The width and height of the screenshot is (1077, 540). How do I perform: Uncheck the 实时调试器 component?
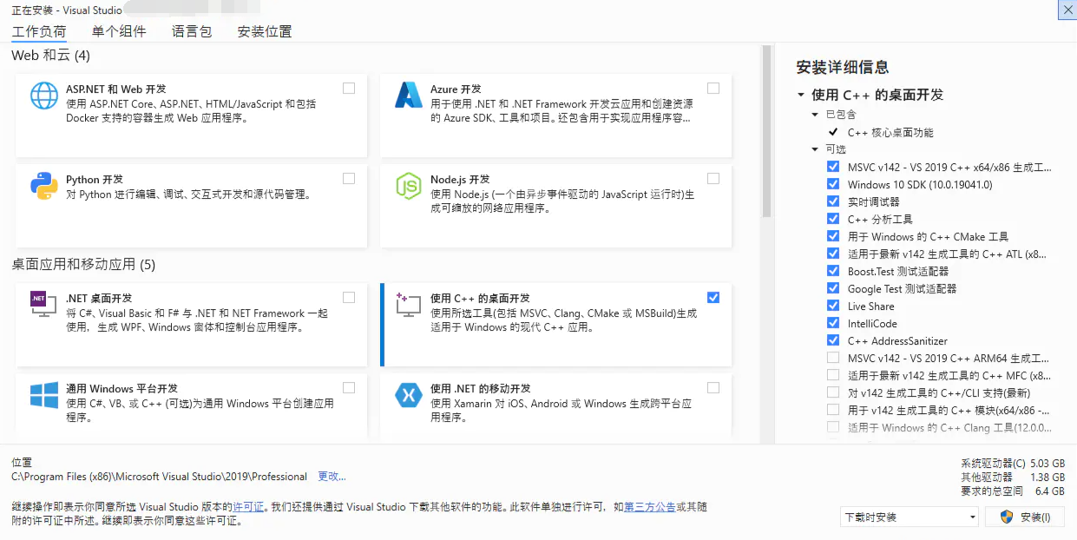tap(833, 201)
